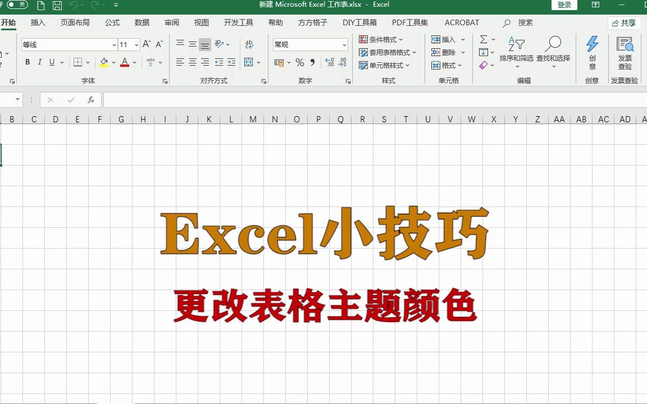Apply italic formatting
The image size is (647, 404).
point(39,62)
